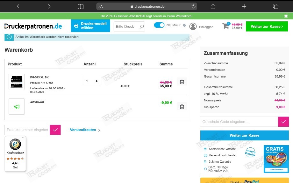Viewport: 293px width, 183px height.
Task: Open the Trusted Shops Käuferschutz badge
Action: tap(15, 154)
